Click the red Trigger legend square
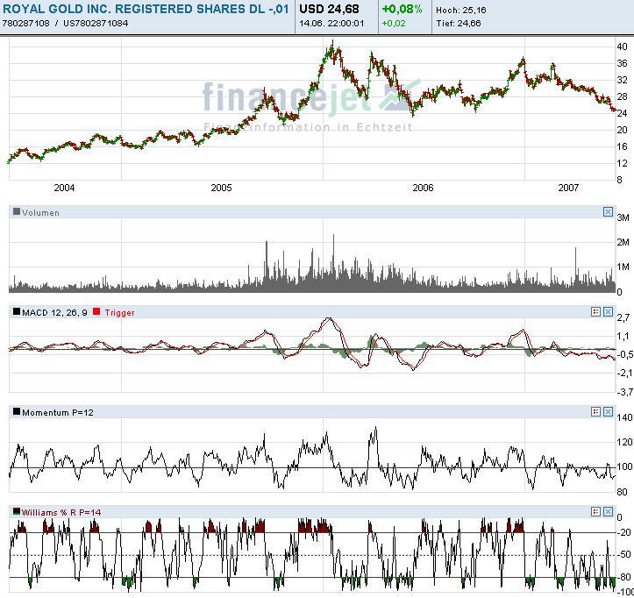 click(x=96, y=311)
